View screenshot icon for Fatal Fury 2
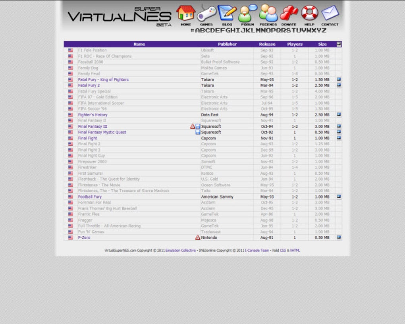 [x=339, y=85]
